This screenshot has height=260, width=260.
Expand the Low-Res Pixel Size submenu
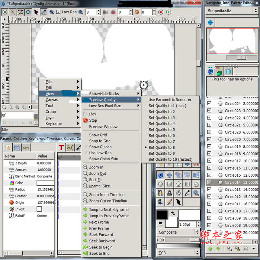click(111, 106)
